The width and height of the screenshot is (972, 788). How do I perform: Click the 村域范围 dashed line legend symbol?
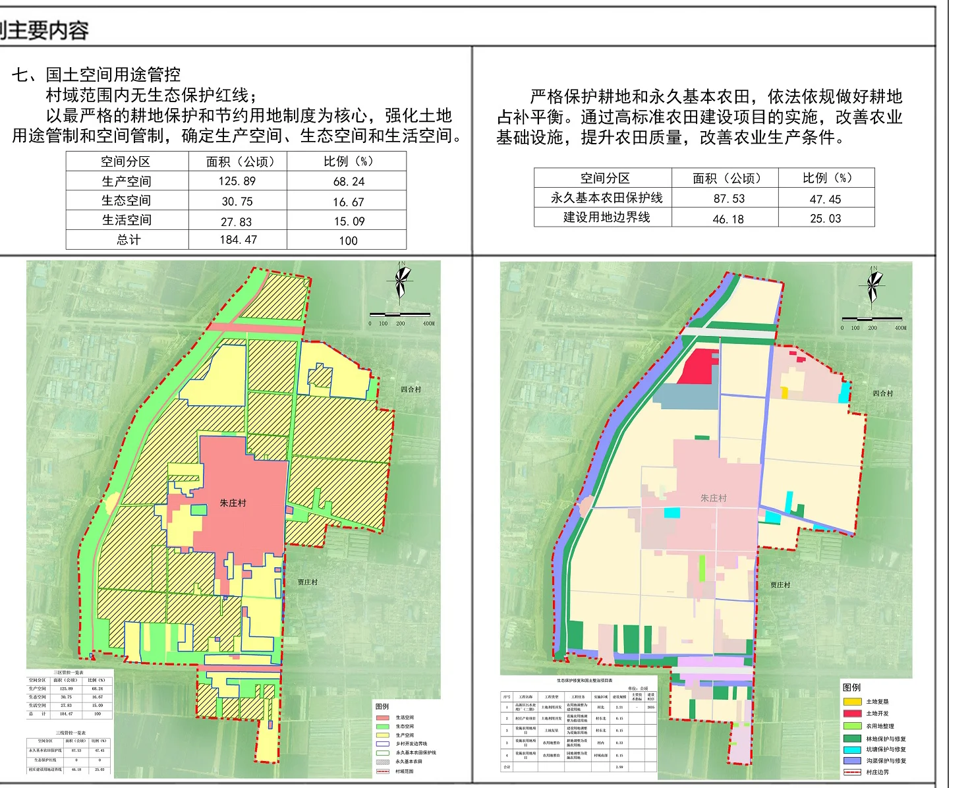pyautogui.click(x=383, y=771)
